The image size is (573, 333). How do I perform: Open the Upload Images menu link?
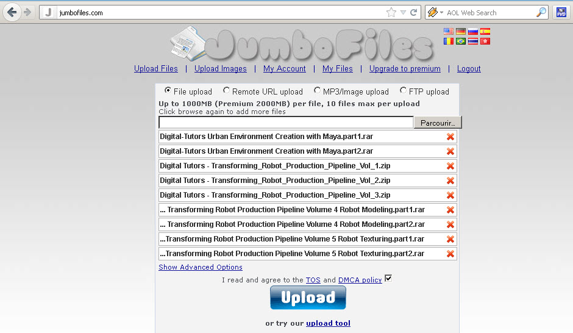[x=220, y=69]
